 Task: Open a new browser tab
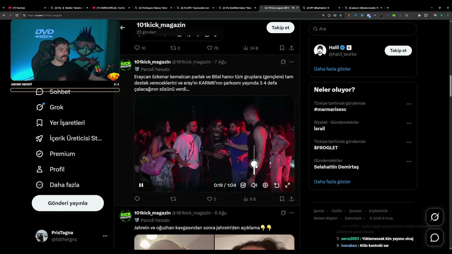click(x=388, y=8)
